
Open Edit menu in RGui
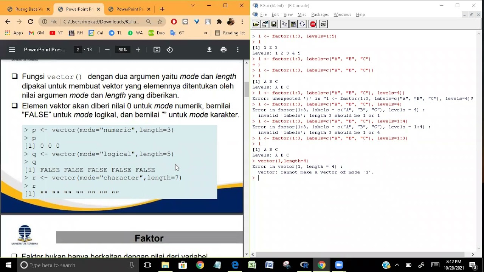[275, 14]
